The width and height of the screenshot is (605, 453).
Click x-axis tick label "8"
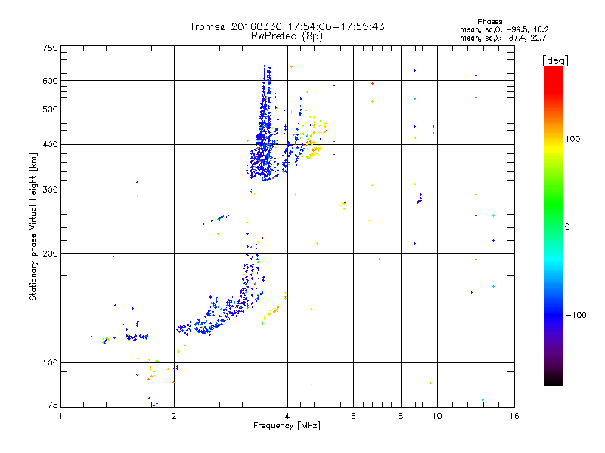click(401, 416)
